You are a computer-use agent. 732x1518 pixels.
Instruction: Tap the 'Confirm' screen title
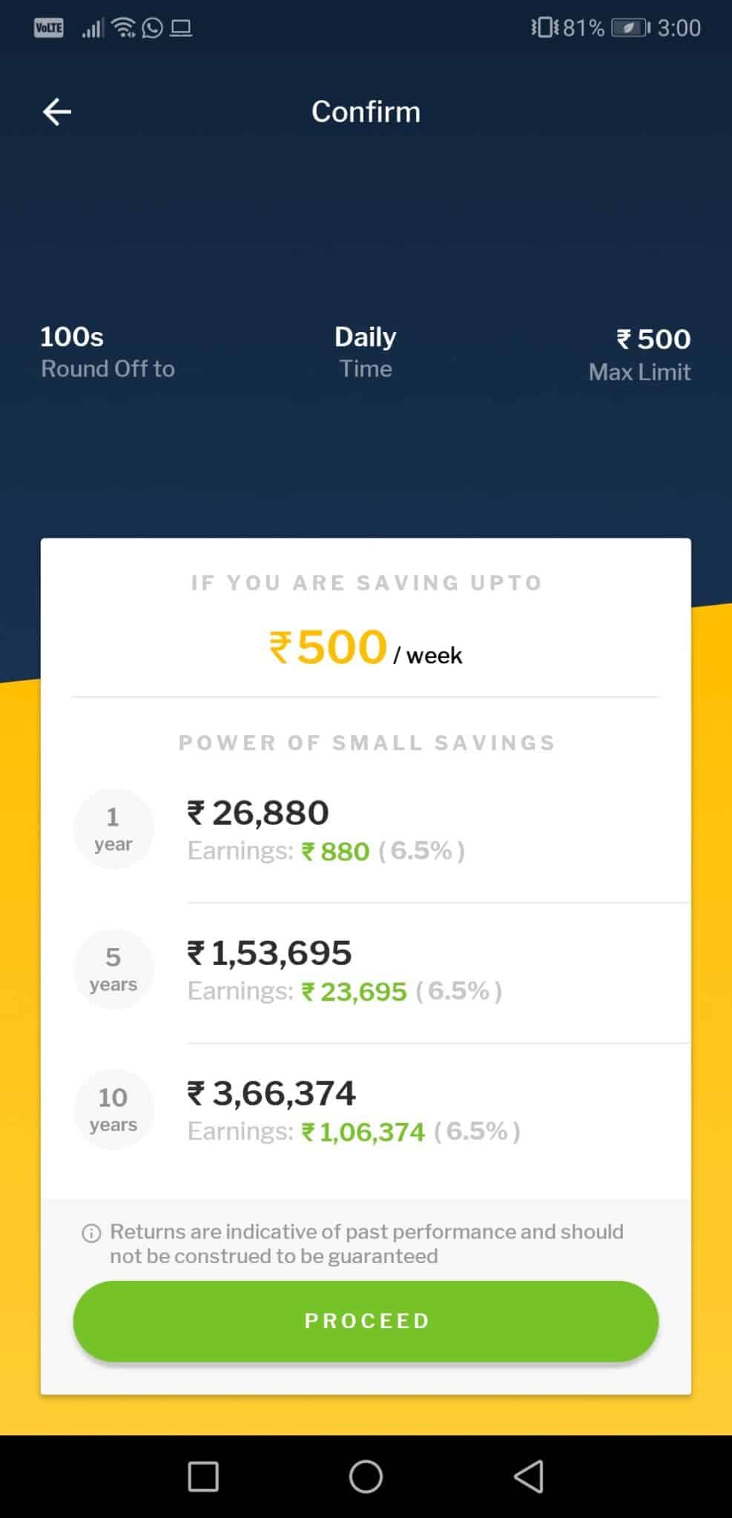pos(365,111)
